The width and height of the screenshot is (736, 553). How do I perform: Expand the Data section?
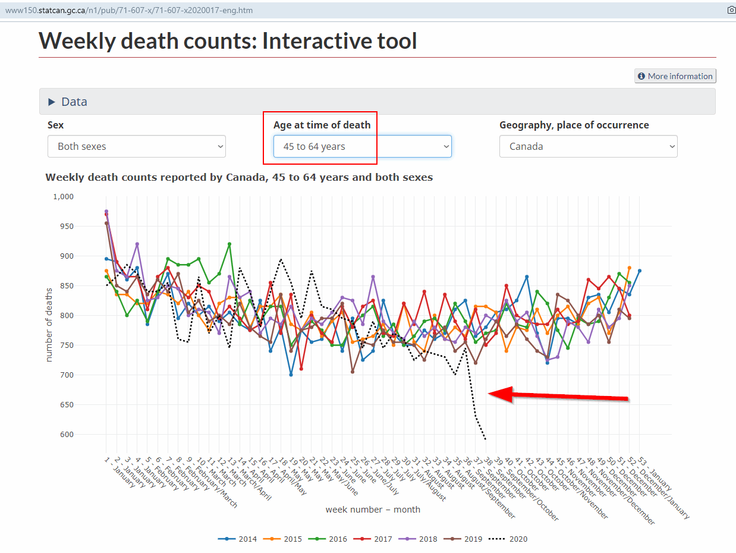tap(378, 102)
